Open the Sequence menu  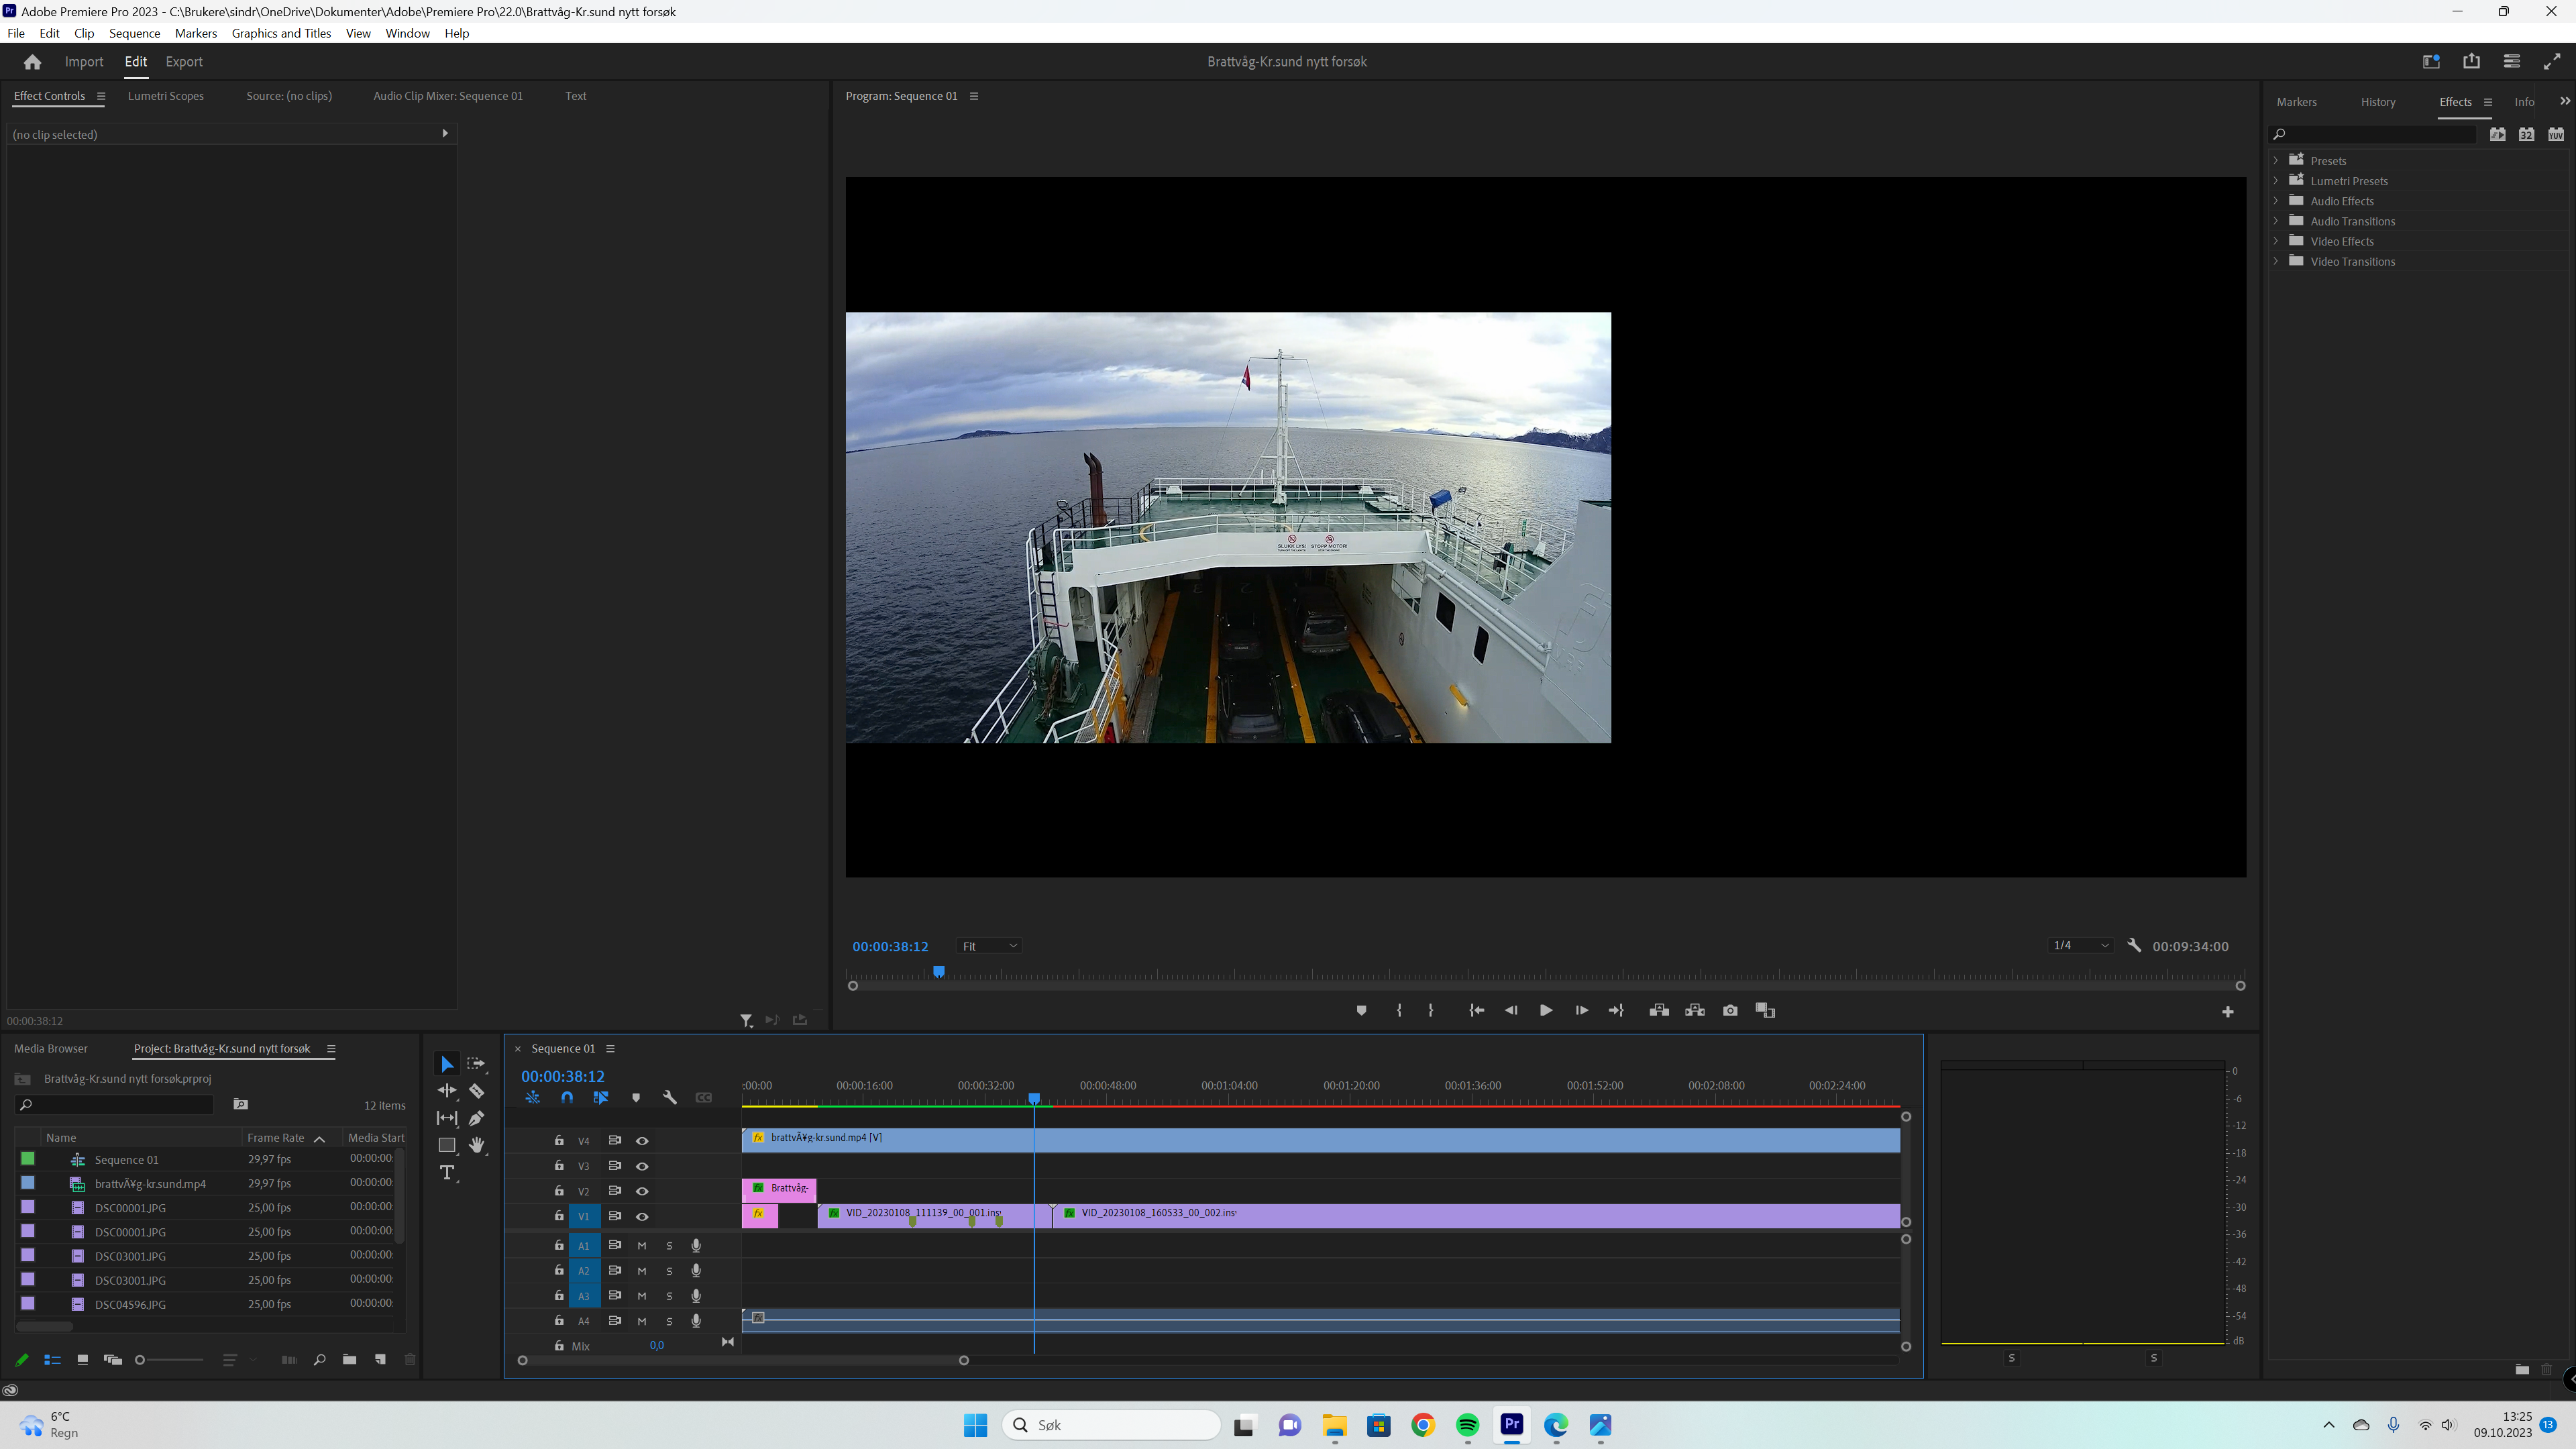tap(134, 33)
